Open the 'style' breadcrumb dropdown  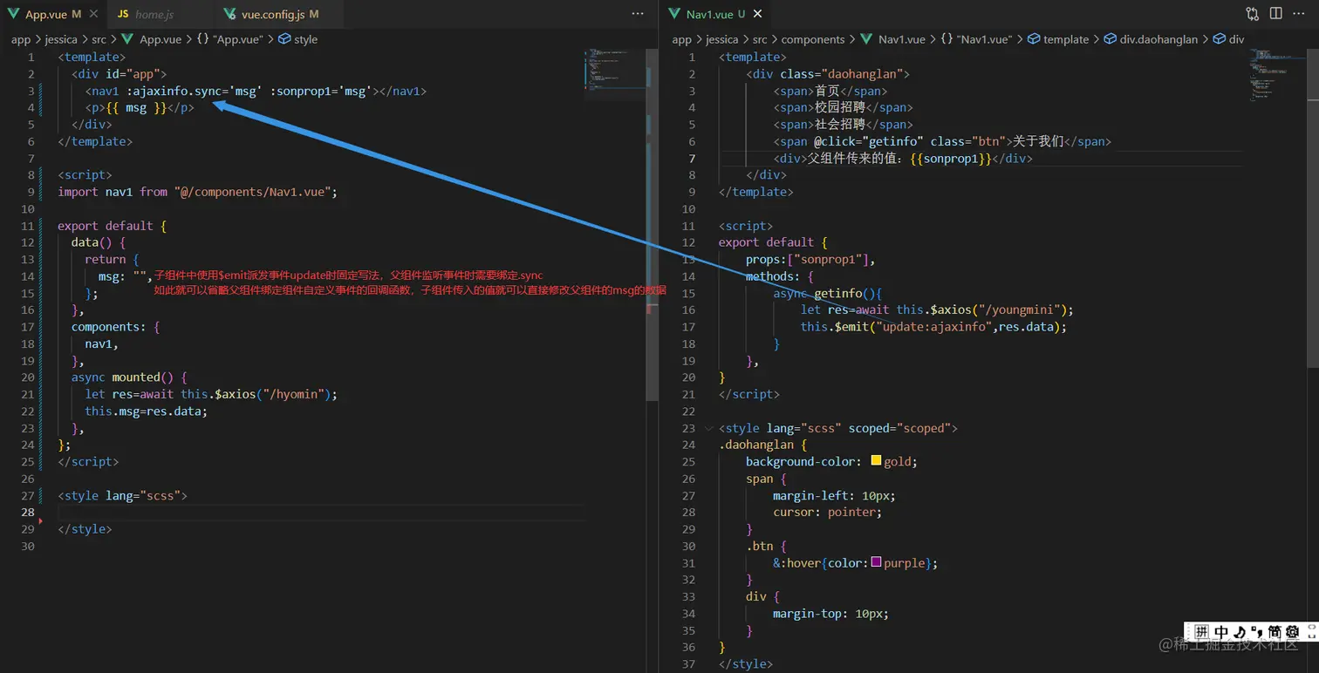[x=306, y=39]
